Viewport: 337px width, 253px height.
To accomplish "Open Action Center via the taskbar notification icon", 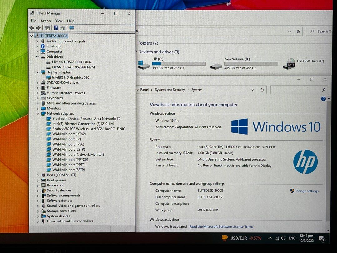I will tap(322, 238).
